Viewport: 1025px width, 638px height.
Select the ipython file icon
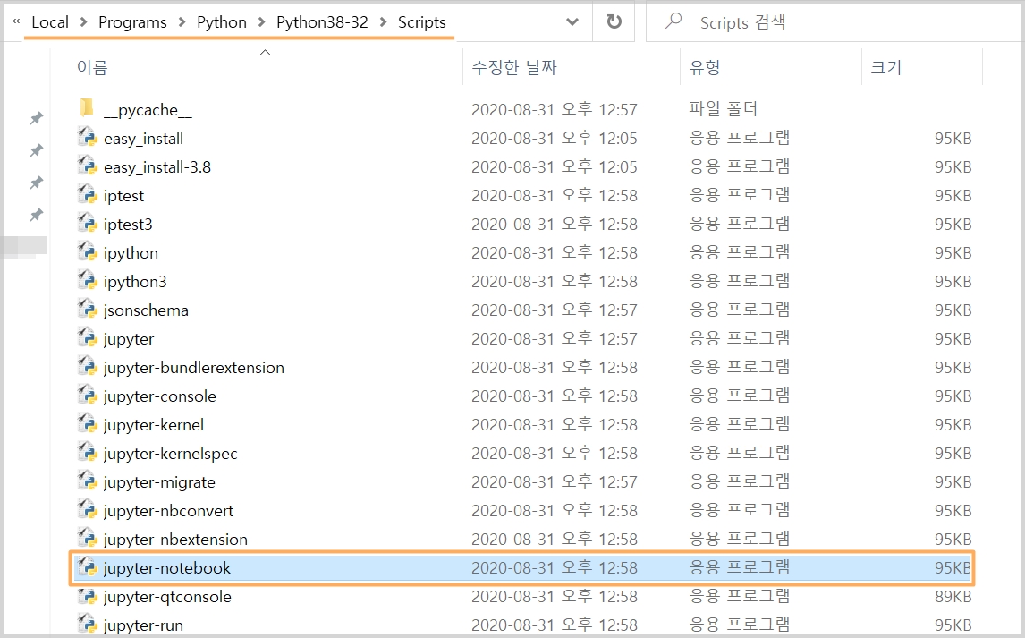pyautogui.click(x=87, y=252)
